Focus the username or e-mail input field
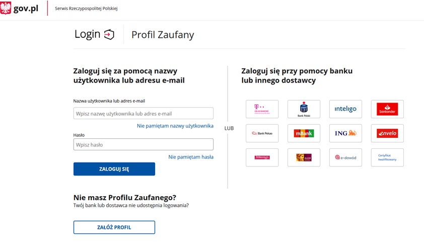Screen dimensions: 424x246 (x=144, y=113)
